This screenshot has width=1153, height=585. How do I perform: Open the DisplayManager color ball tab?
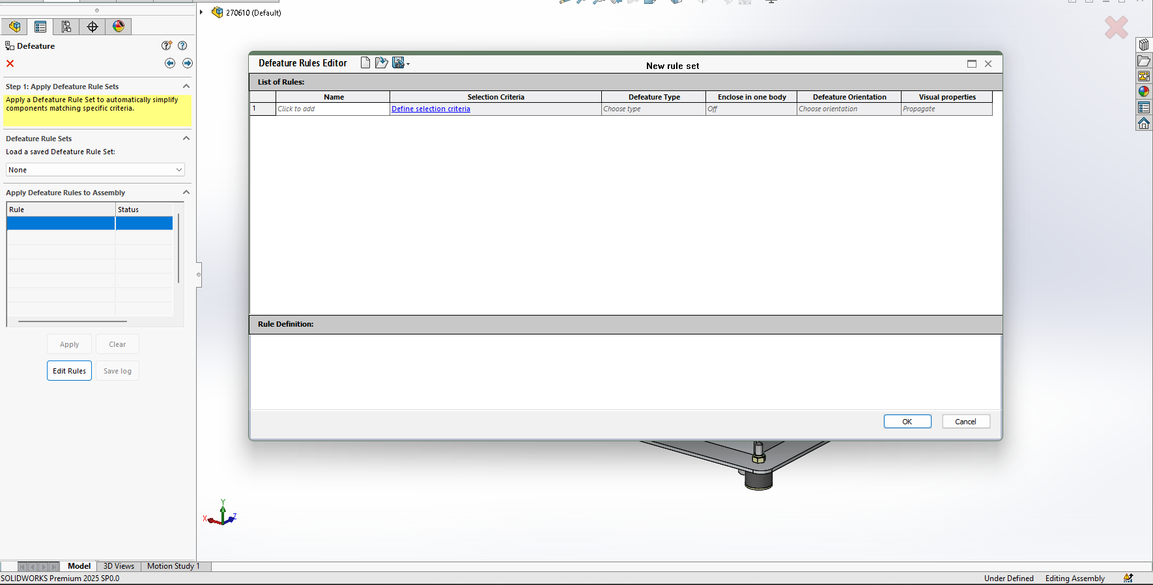pos(119,27)
